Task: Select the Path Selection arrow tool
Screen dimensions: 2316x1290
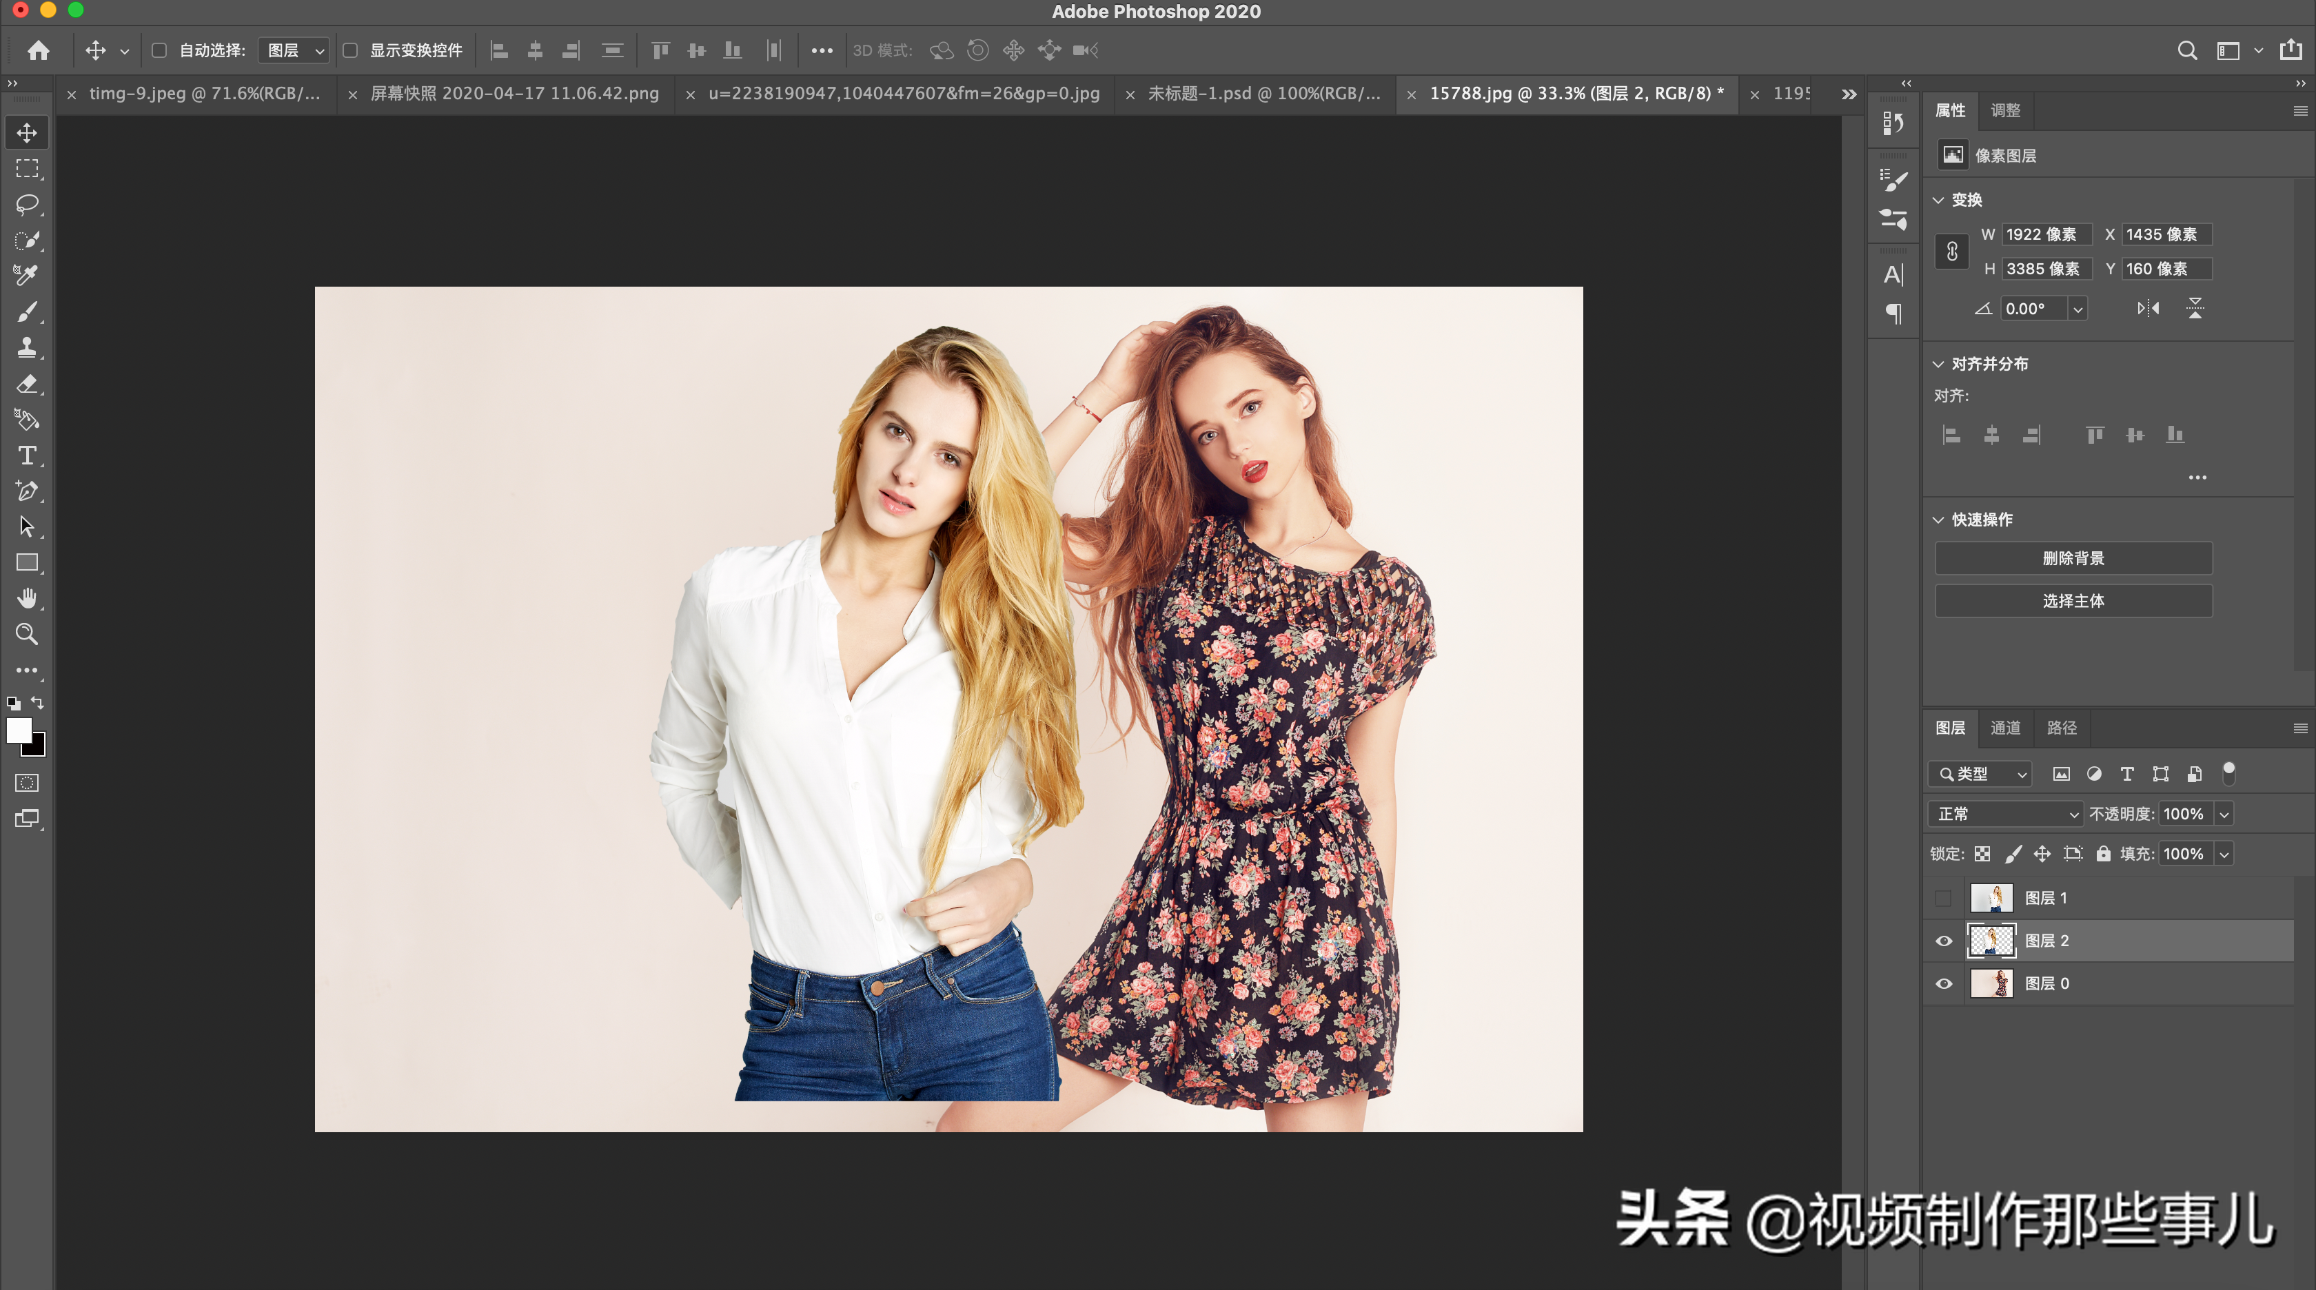Action: [x=27, y=526]
